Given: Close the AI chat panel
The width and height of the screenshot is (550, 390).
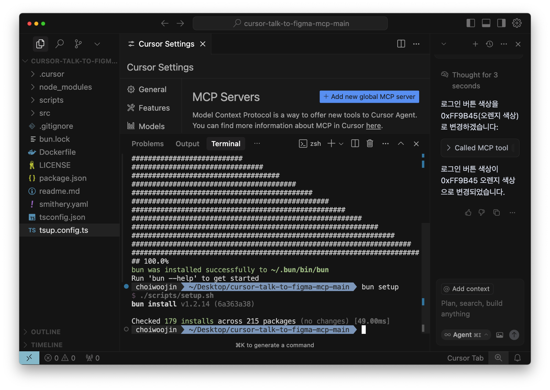Looking at the screenshot, I should pyautogui.click(x=518, y=44).
